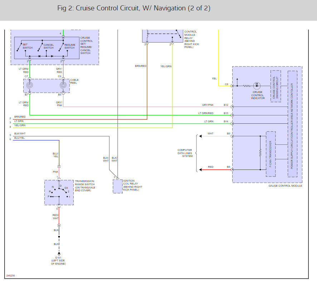
Task: Click the PNK wire label
Action: (x=55, y=172)
